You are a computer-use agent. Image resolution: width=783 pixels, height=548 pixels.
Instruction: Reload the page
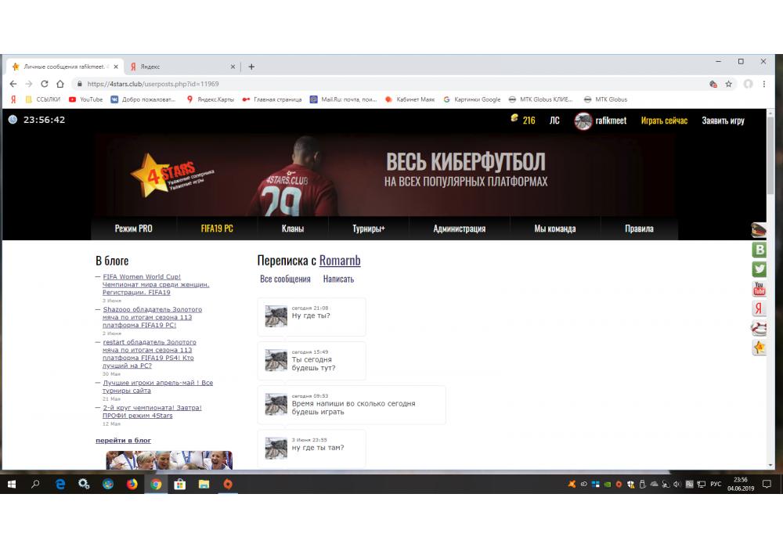point(45,84)
